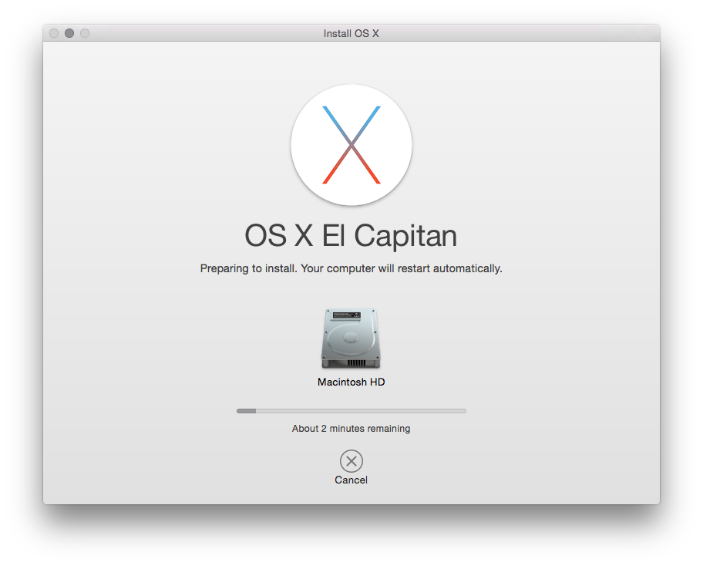Select the Macintosh HD drive icon
Viewport: 703px width, 566px height.
coord(351,339)
